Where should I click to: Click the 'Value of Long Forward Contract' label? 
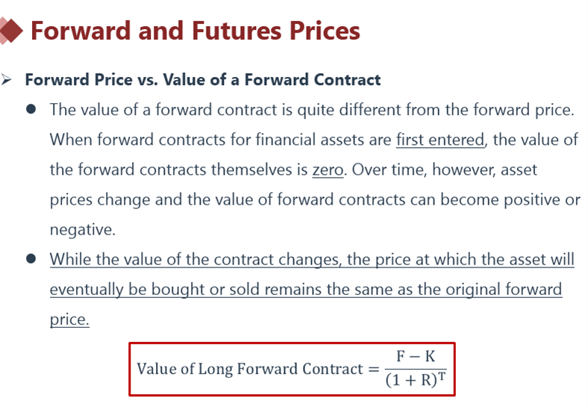click(x=248, y=369)
